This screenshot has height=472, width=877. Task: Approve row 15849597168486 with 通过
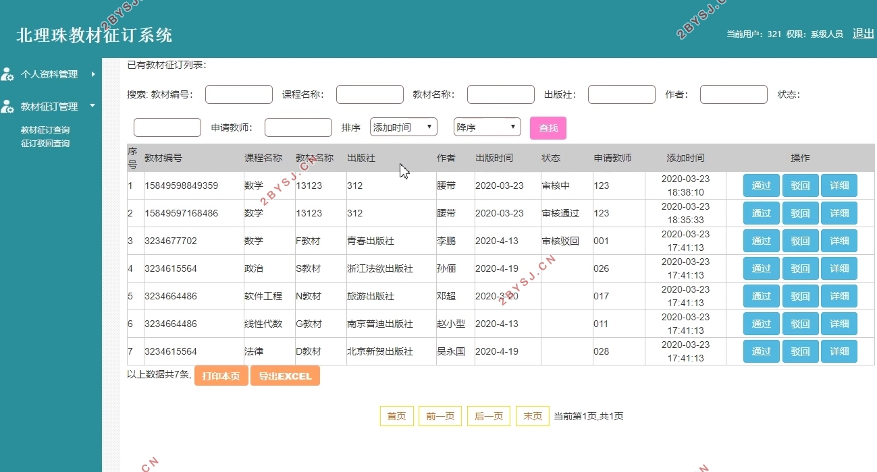click(762, 213)
